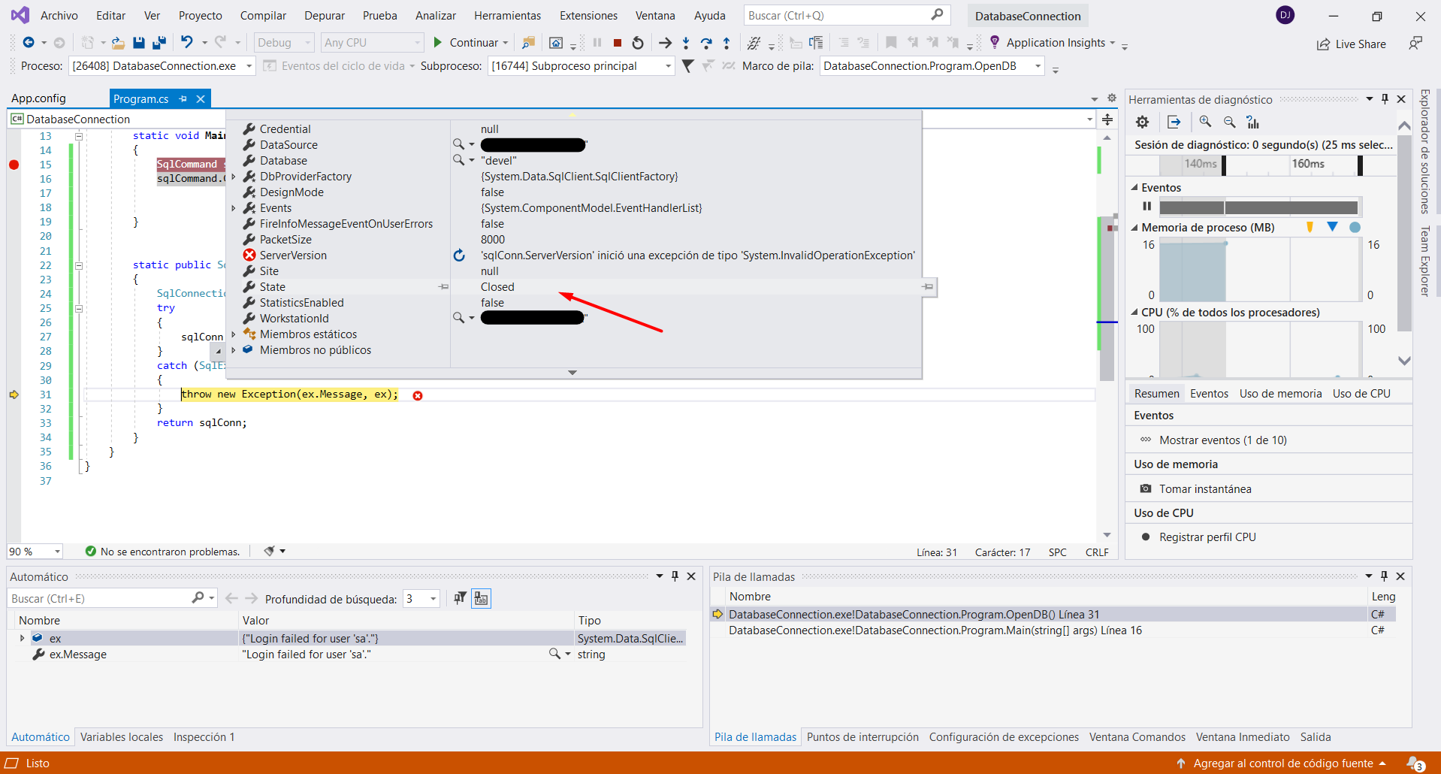Viewport: 1441px width, 774px height.
Task: Switch to the Variables locales tab
Action: pyautogui.click(x=122, y=737)
